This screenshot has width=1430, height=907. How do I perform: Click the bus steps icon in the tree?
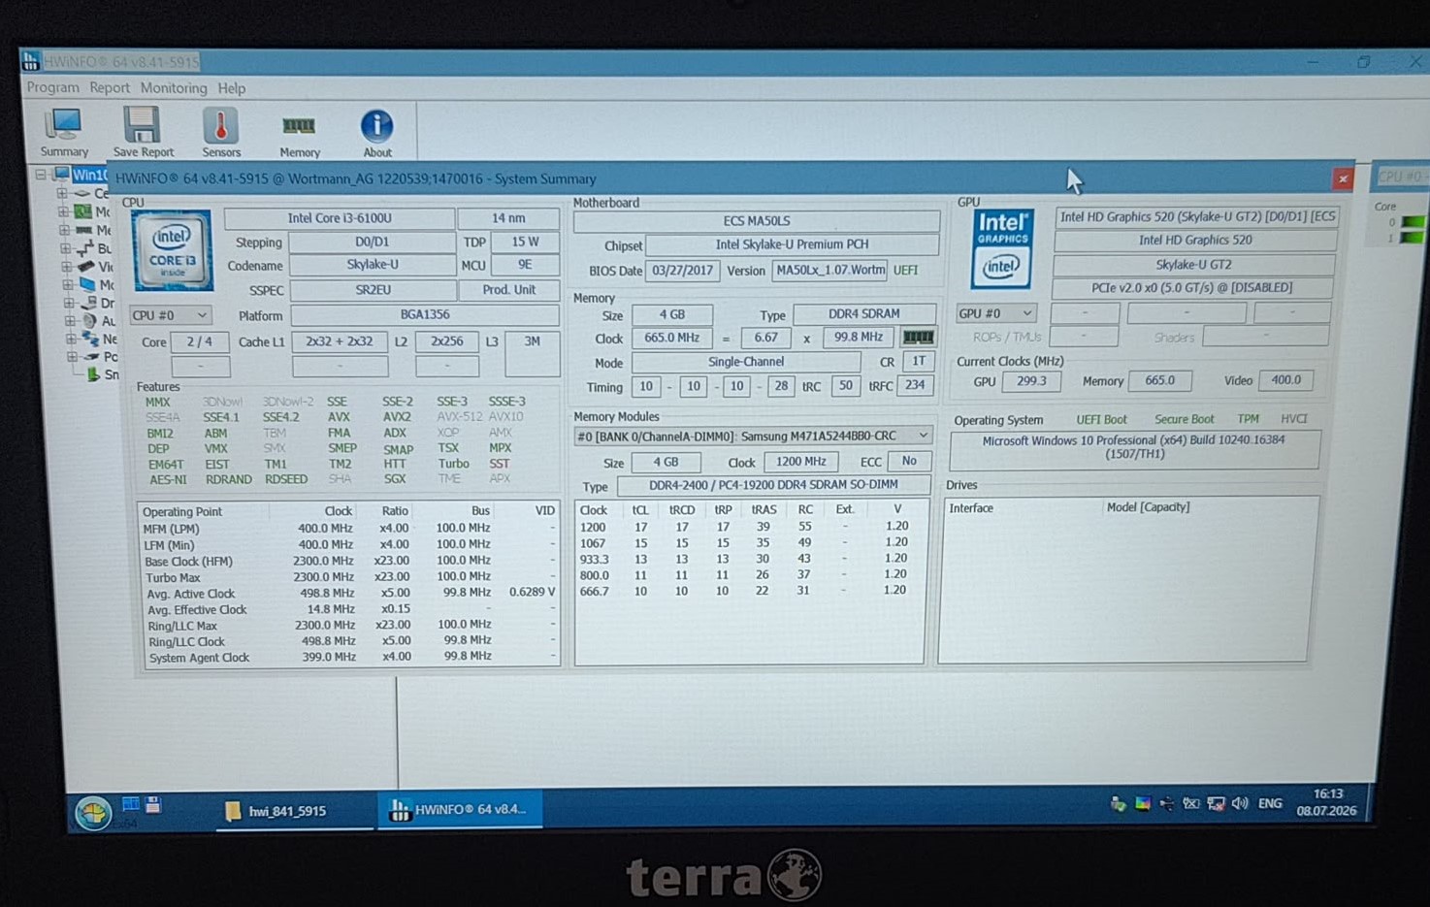pos(85,248)
